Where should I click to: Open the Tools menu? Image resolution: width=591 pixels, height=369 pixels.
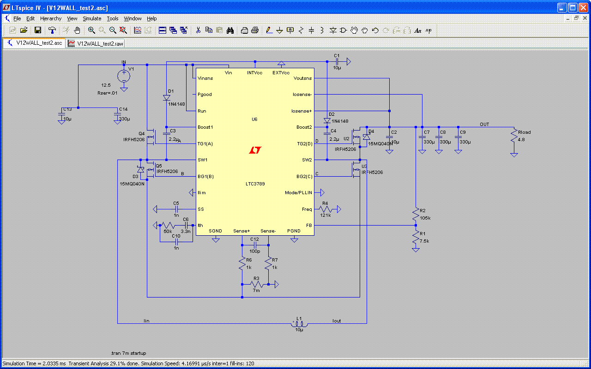point(113,18)
